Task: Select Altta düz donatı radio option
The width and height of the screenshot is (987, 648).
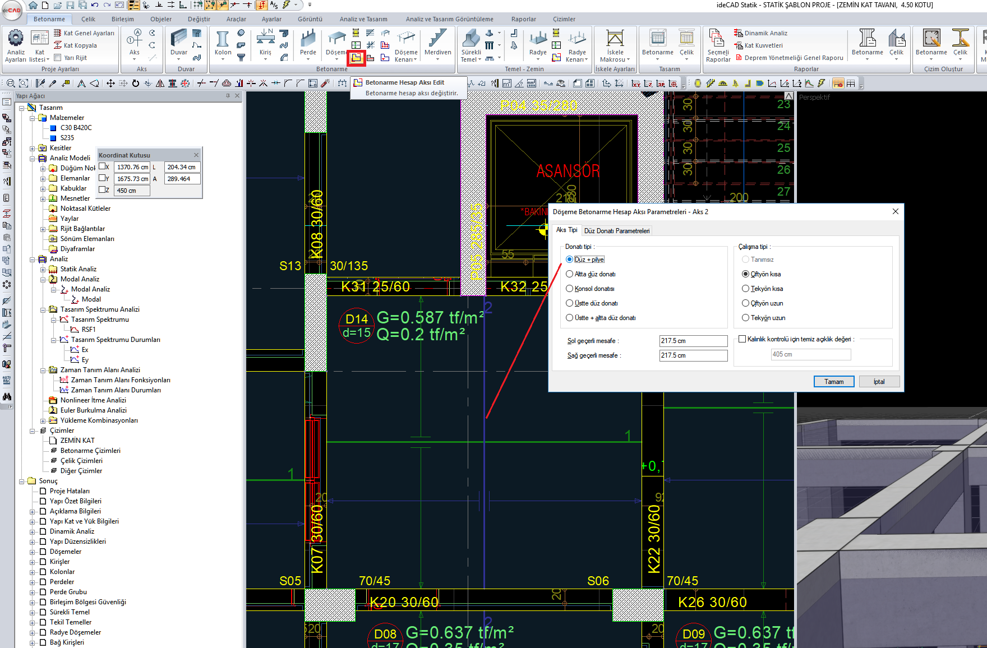Action: pos(591,274)
